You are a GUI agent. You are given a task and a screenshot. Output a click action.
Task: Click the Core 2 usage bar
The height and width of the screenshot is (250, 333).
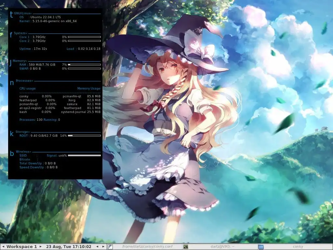pos(84,41)
